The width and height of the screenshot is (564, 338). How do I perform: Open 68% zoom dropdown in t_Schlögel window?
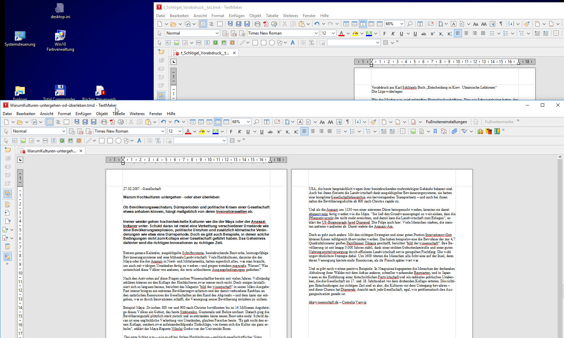click(x=402, y=24)
